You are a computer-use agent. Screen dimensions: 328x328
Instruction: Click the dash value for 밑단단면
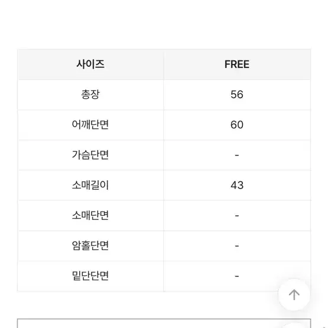[x=237, y=277]
